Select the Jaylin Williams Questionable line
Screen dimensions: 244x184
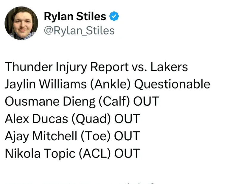point(108,84)
